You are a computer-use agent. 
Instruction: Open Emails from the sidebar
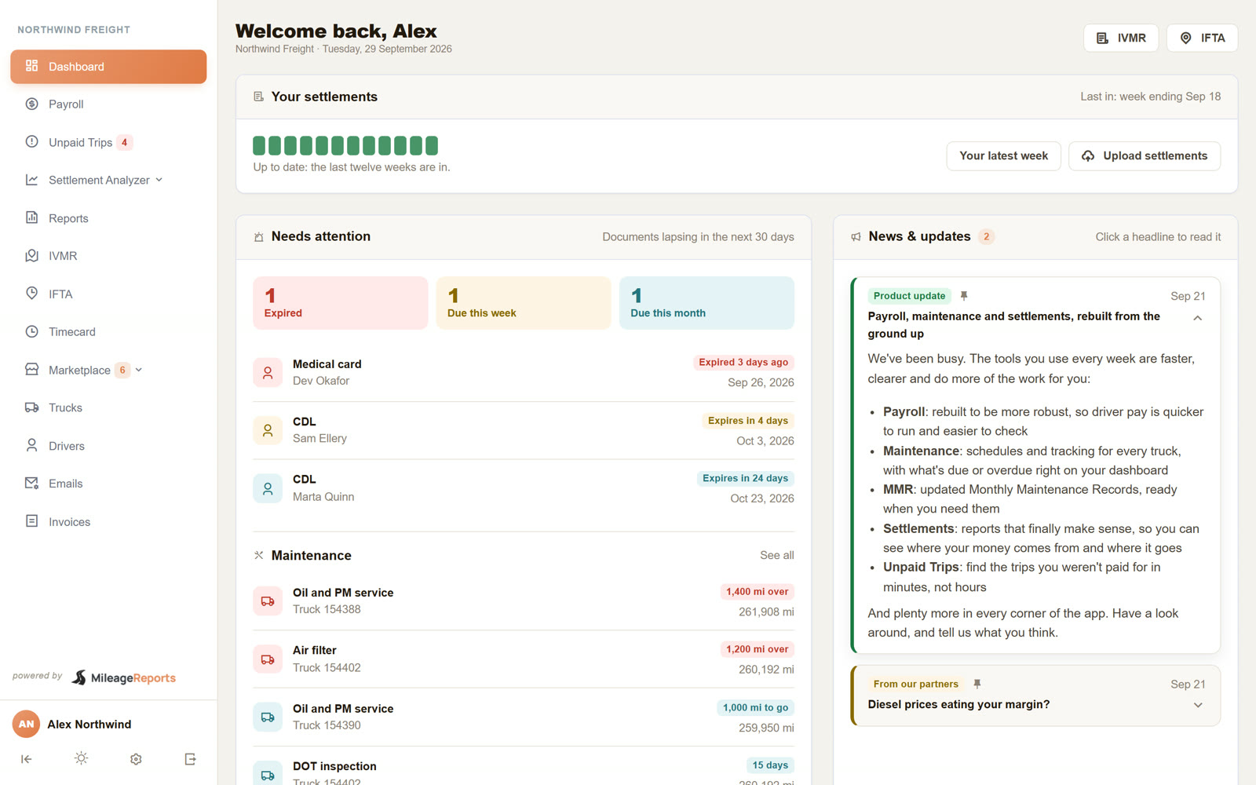(x=108, y=484)
